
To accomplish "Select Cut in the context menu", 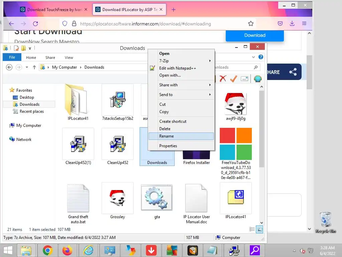I will tap(181, 104).
